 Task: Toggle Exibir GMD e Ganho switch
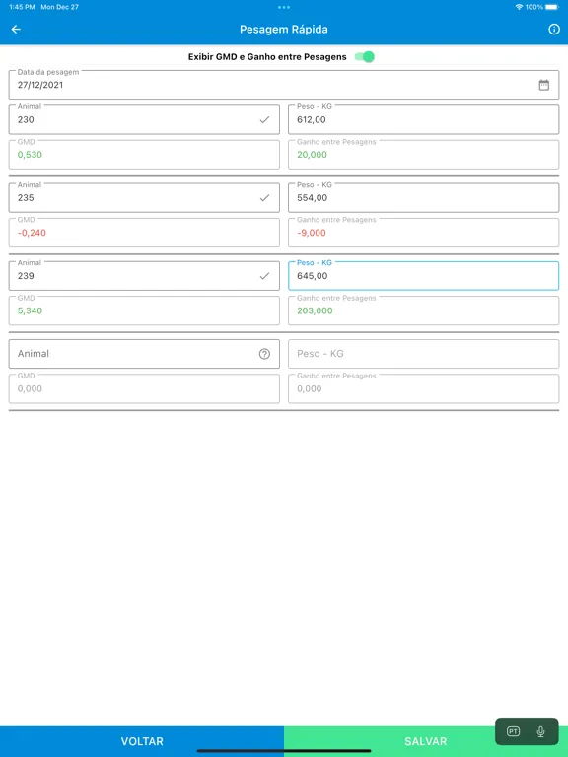pyautogui.click(x=365, y=57)
